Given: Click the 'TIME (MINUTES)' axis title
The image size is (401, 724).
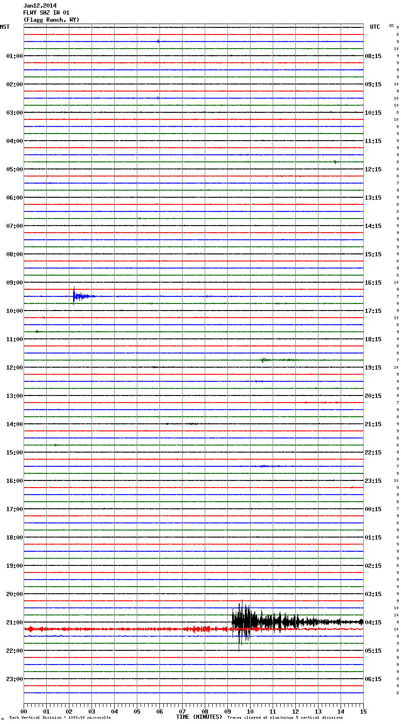Looking at the screenshot, I should coord(199,717).
